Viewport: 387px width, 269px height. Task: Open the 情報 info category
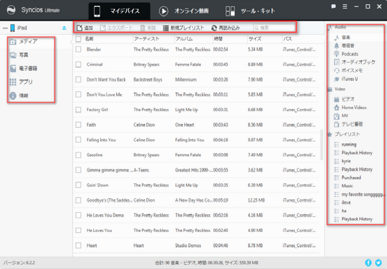pyautogui.click(x=19, y=95)
